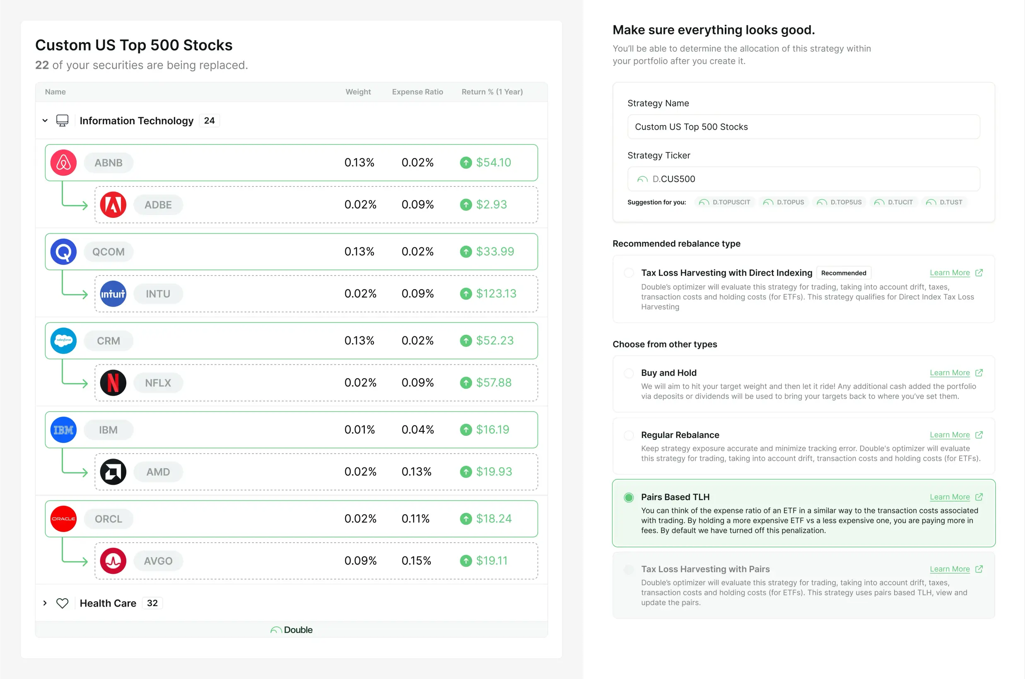
Task: Choose the D.TOPUS ticker suggestion
Action: point(784,202)
